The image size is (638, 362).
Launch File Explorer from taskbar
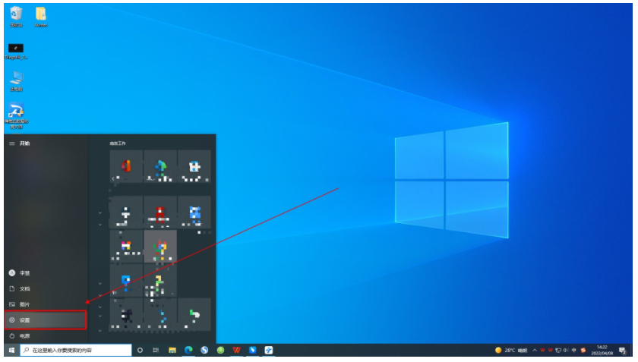(172, 351)
